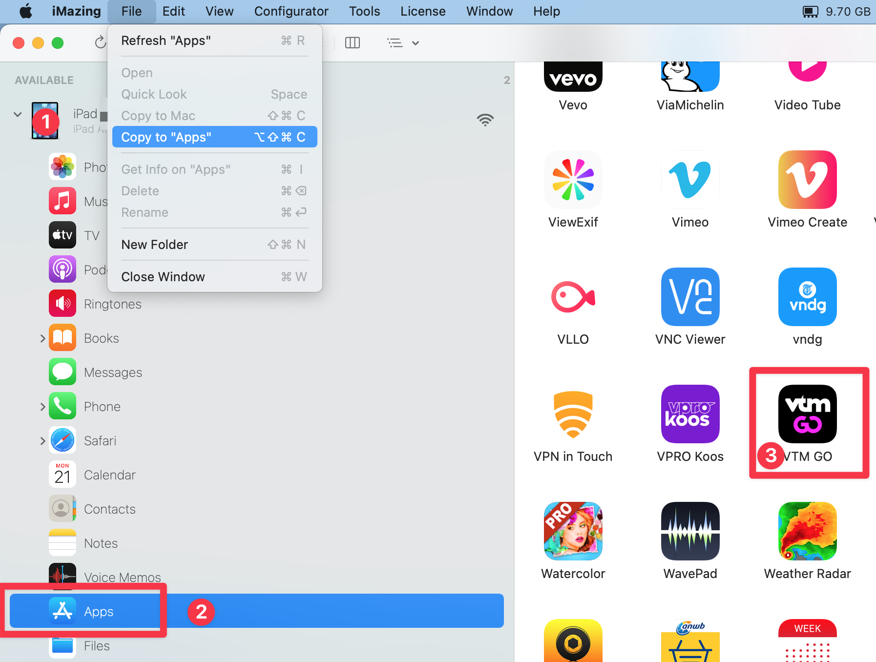Image resolution: width=876 pixels, height=662 pixels.
Task: Click the Phone sidebar label
Action: [102, 406]
